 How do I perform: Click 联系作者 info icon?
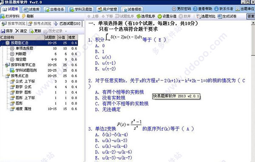point(216,9)
